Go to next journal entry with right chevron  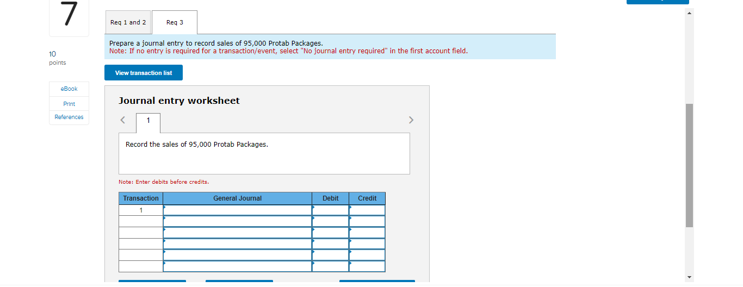pyautogui.click(x=411, y=120)
